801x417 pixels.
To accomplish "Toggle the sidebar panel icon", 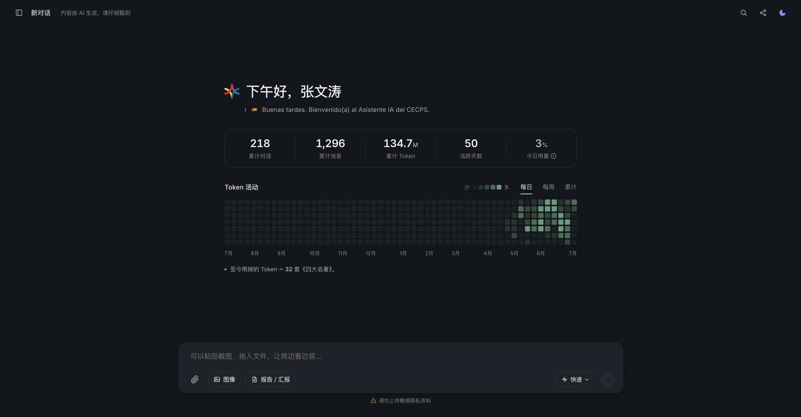I will pos(19,13).
